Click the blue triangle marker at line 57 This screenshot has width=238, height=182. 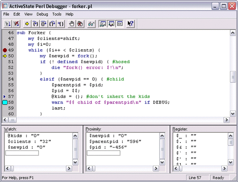[x=5, y=96]
